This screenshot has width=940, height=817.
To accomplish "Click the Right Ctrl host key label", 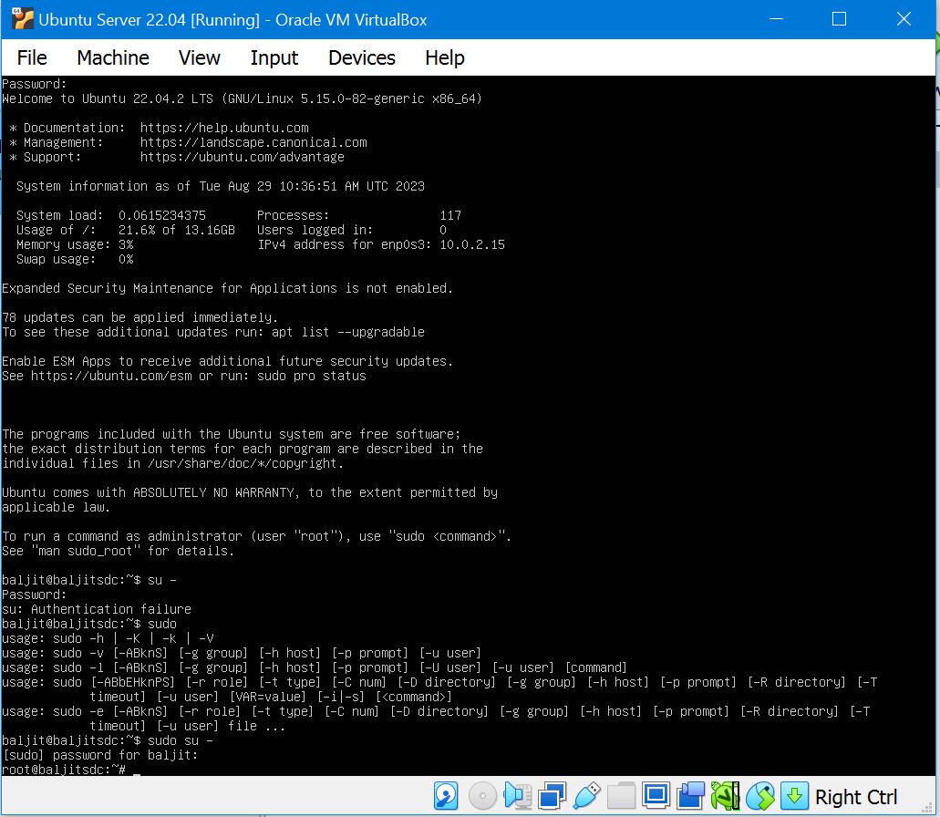I will coord(855,797).
